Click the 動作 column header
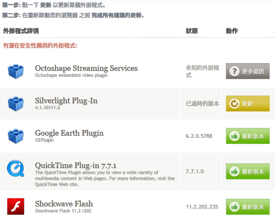The image size is (275, 223). [x=232, y=31]
